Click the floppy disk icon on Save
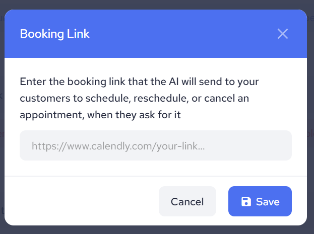The width and height of the screenshot is (314, 234). (x=246, y=202)
